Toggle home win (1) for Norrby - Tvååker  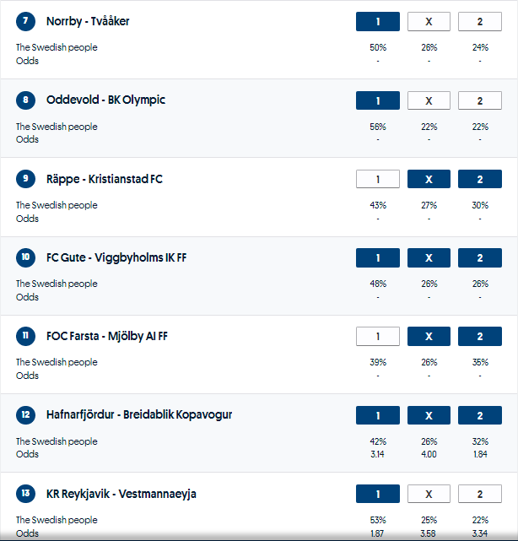point(377,22)
